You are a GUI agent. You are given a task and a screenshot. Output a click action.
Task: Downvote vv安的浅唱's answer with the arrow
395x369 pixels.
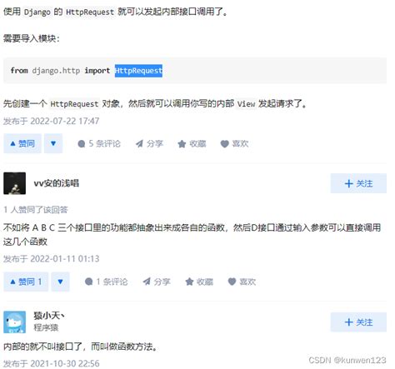60,282
